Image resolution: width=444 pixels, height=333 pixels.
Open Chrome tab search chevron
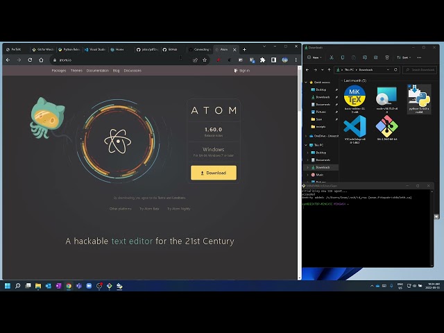pyautogui.click(x=264, y=46)
